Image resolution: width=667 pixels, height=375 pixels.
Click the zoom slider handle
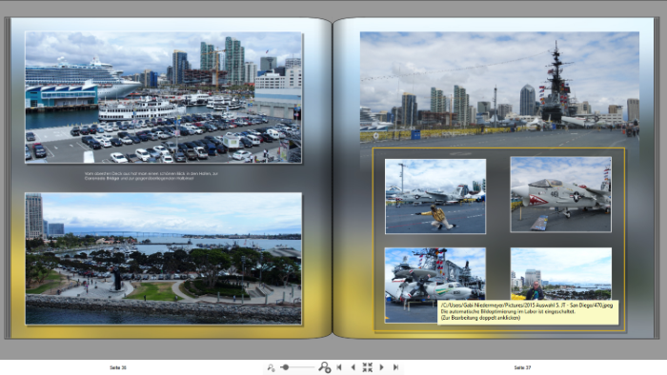(x=286, y=367)
